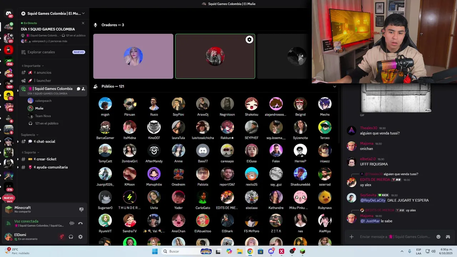Open rexito25 audience avatar
This screenshot has width=457, height=257.
[251, 174]
